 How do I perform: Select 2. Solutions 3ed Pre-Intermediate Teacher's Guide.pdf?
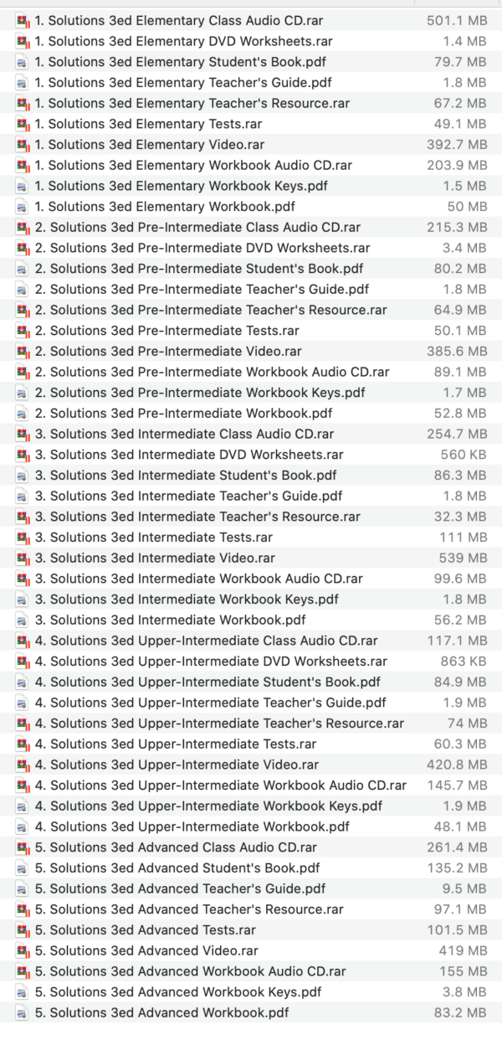click(202, 289)
